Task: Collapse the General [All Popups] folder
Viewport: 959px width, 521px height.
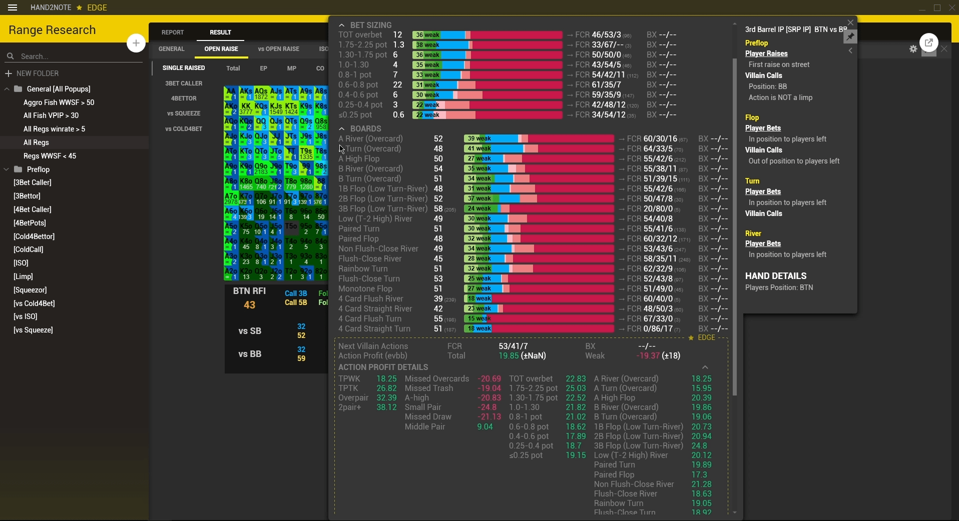Action: [7, 89]
